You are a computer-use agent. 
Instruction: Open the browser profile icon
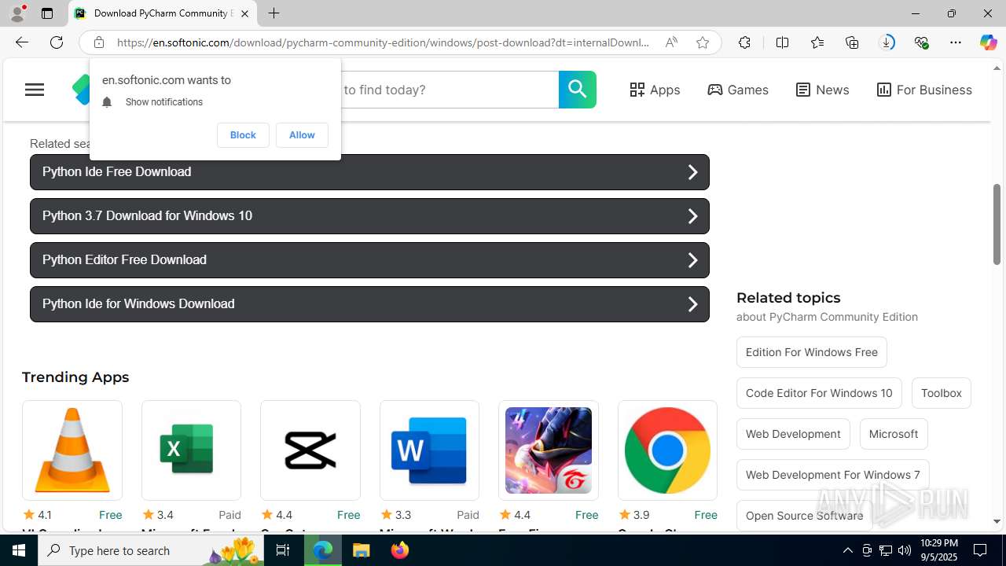[x=17, y=13]
